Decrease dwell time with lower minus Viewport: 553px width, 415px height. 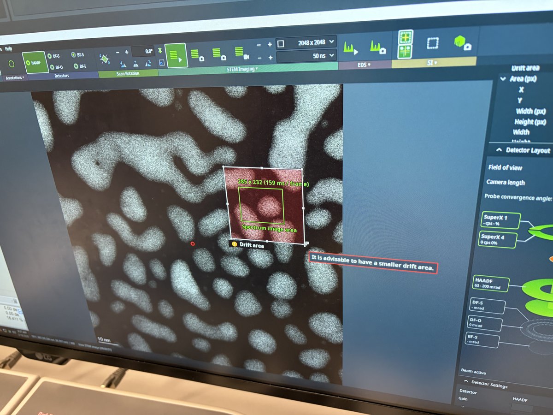click(x=259, y=58)
